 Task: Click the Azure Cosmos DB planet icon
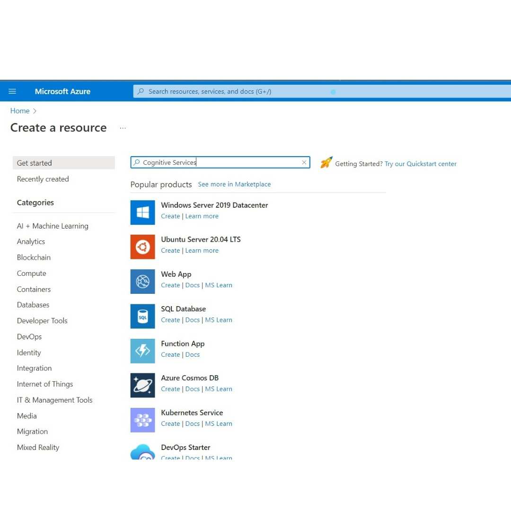click(142, 385)
